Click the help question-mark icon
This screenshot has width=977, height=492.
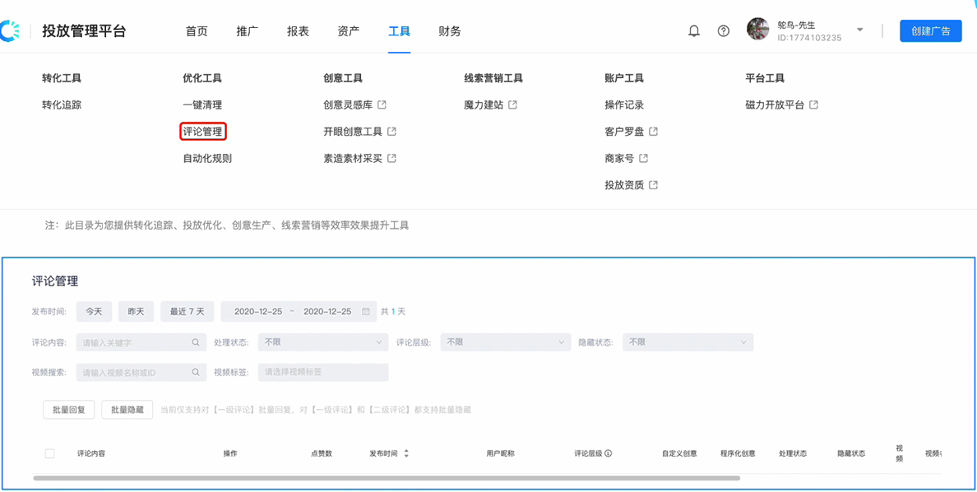point(723,30)
